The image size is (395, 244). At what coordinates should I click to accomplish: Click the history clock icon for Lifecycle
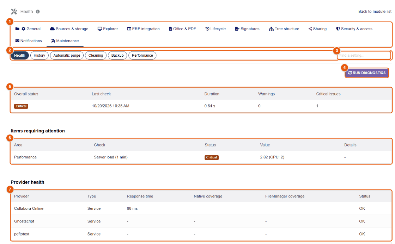coord(207,29)
